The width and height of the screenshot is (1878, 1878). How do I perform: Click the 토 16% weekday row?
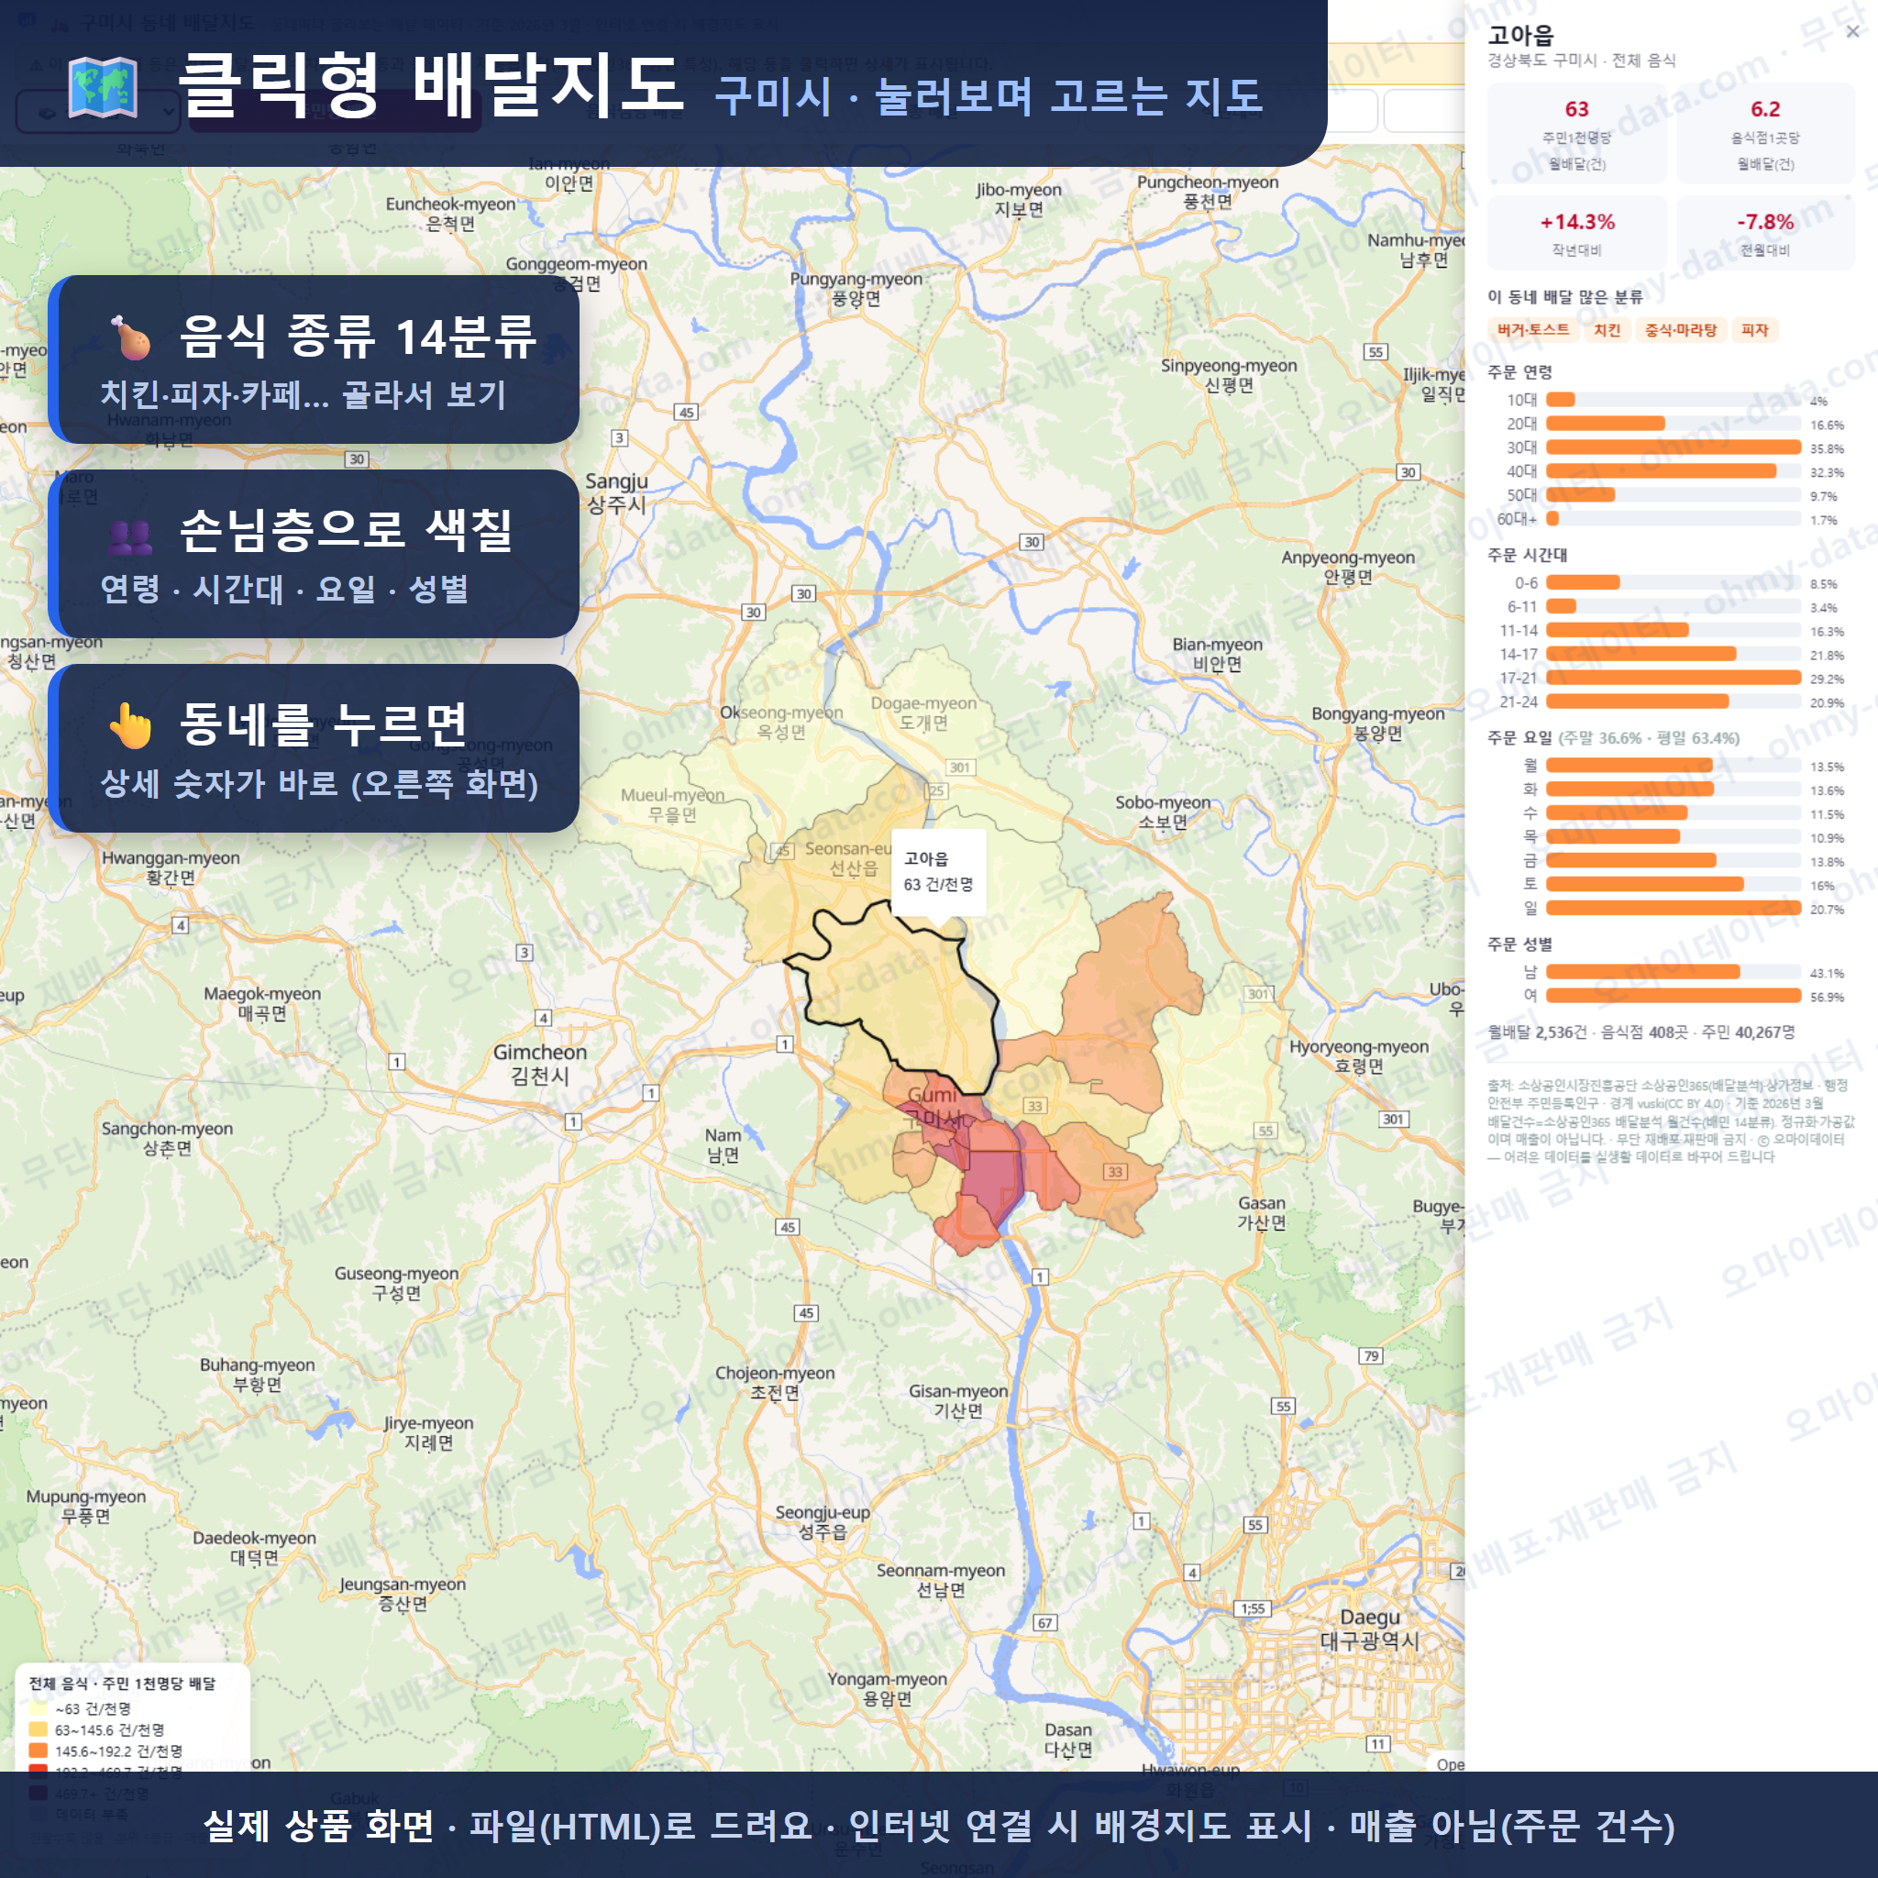pyautogui.click(x=1671, y=885)
